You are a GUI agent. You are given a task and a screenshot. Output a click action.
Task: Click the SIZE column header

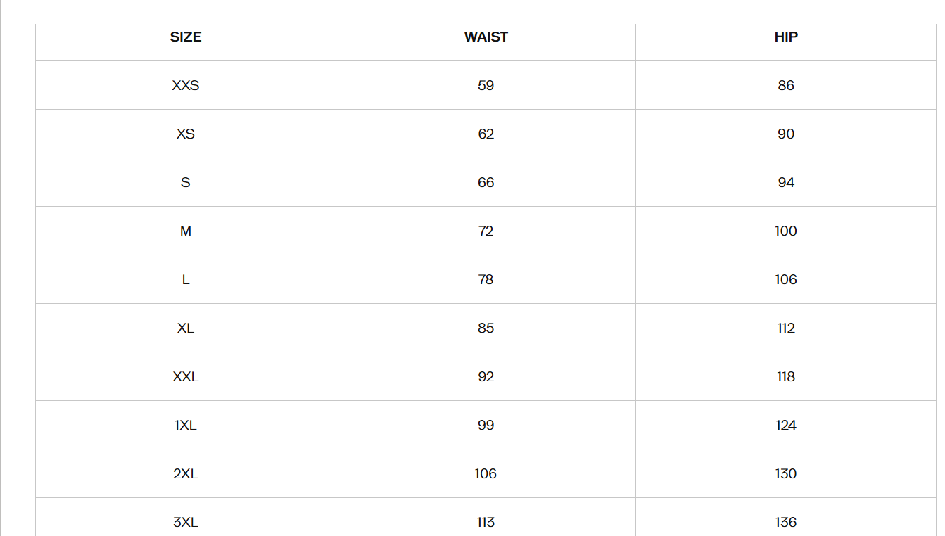tap(186, 37)
